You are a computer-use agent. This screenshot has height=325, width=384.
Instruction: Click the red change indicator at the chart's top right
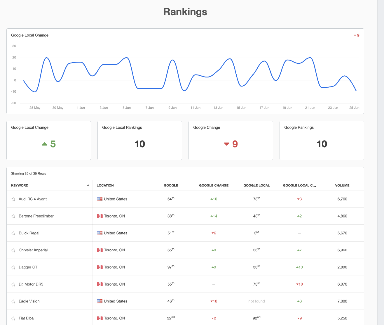[x=356, y=35]
